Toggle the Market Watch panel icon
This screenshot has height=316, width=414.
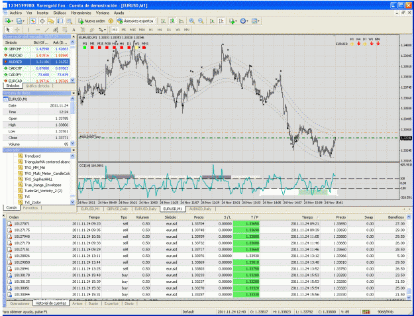tap(33, 21)
